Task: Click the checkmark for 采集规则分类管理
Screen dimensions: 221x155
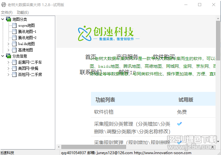Action: coord(179,124)
